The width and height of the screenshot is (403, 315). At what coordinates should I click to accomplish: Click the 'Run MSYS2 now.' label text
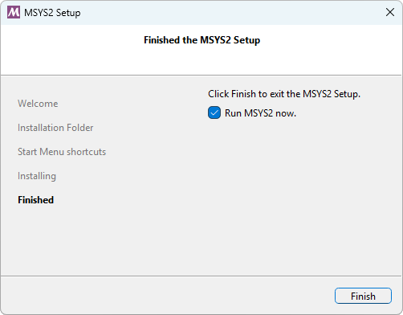pyautogui.click(x=260, y=113)
